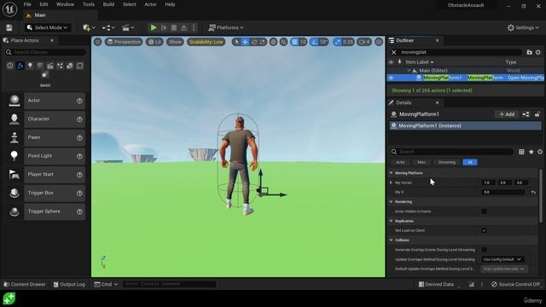This screenshot has height=307, width=546.
Task: Collapse the Main (Editor) world row
Action: pyautogui.click(x=409, y=70)
